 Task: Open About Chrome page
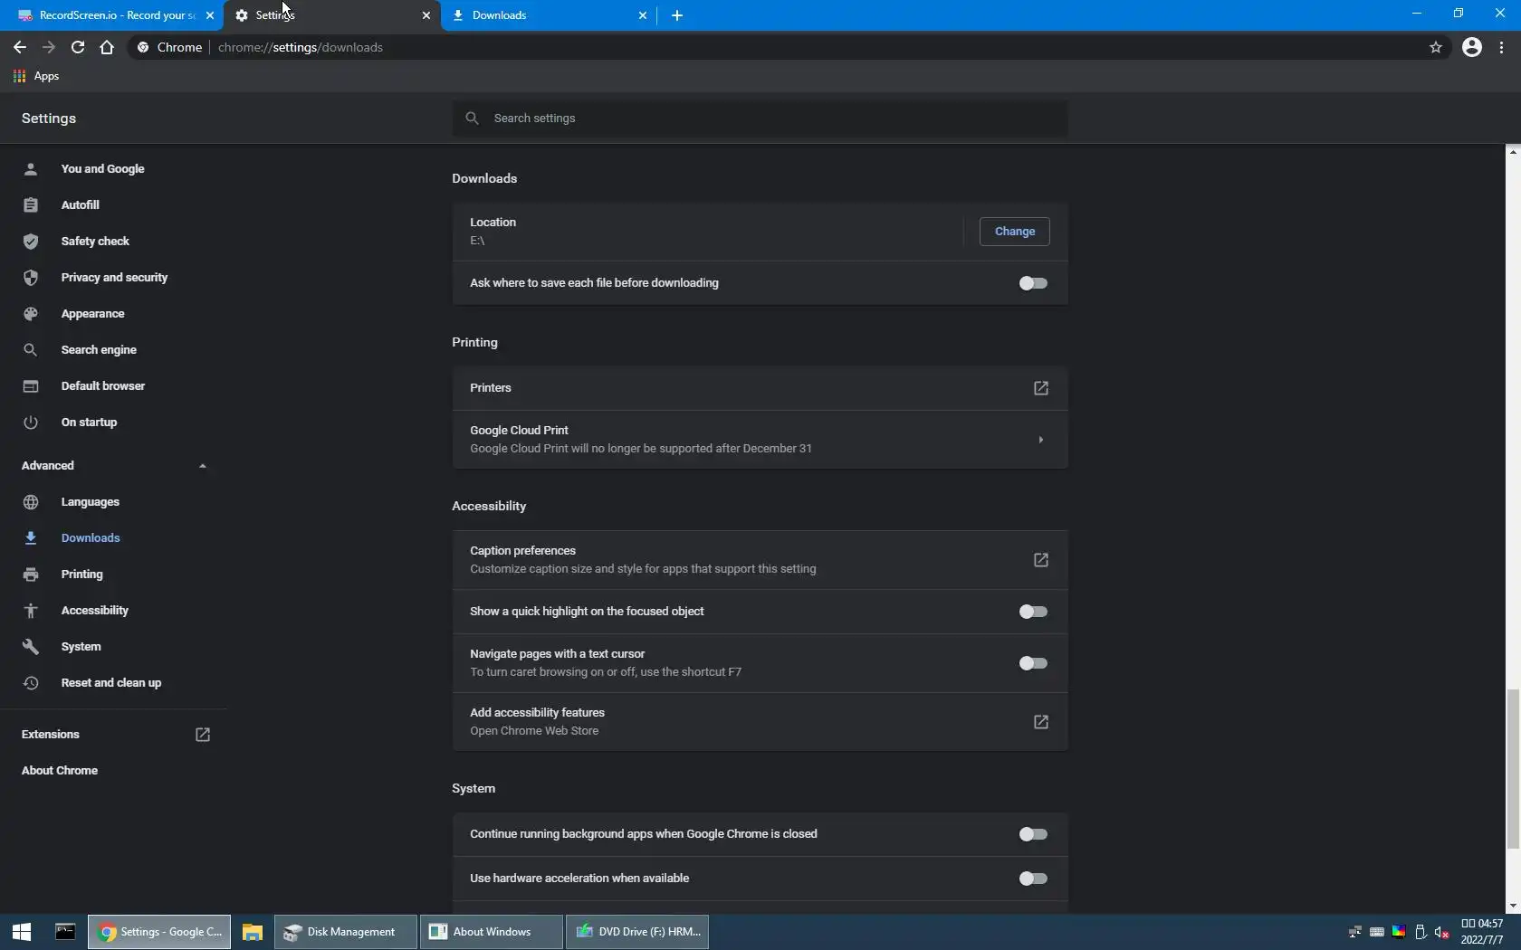click(60, 771)
